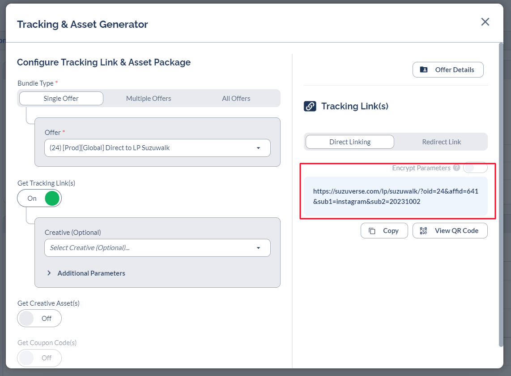Click the Offer dropdown caret arrow
Screen dimensions: 511x376
[x=258, y=148]
